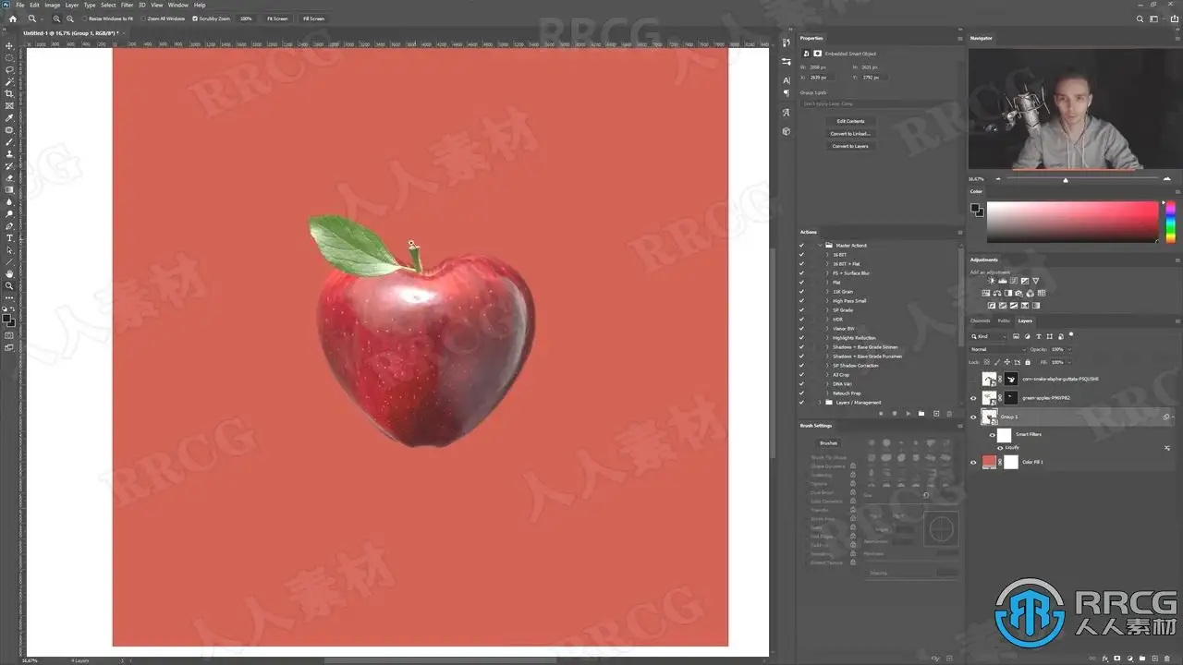Click the Fill Screen button
The width and height of the screenshot is (1183, 665).
coord(313,18)
